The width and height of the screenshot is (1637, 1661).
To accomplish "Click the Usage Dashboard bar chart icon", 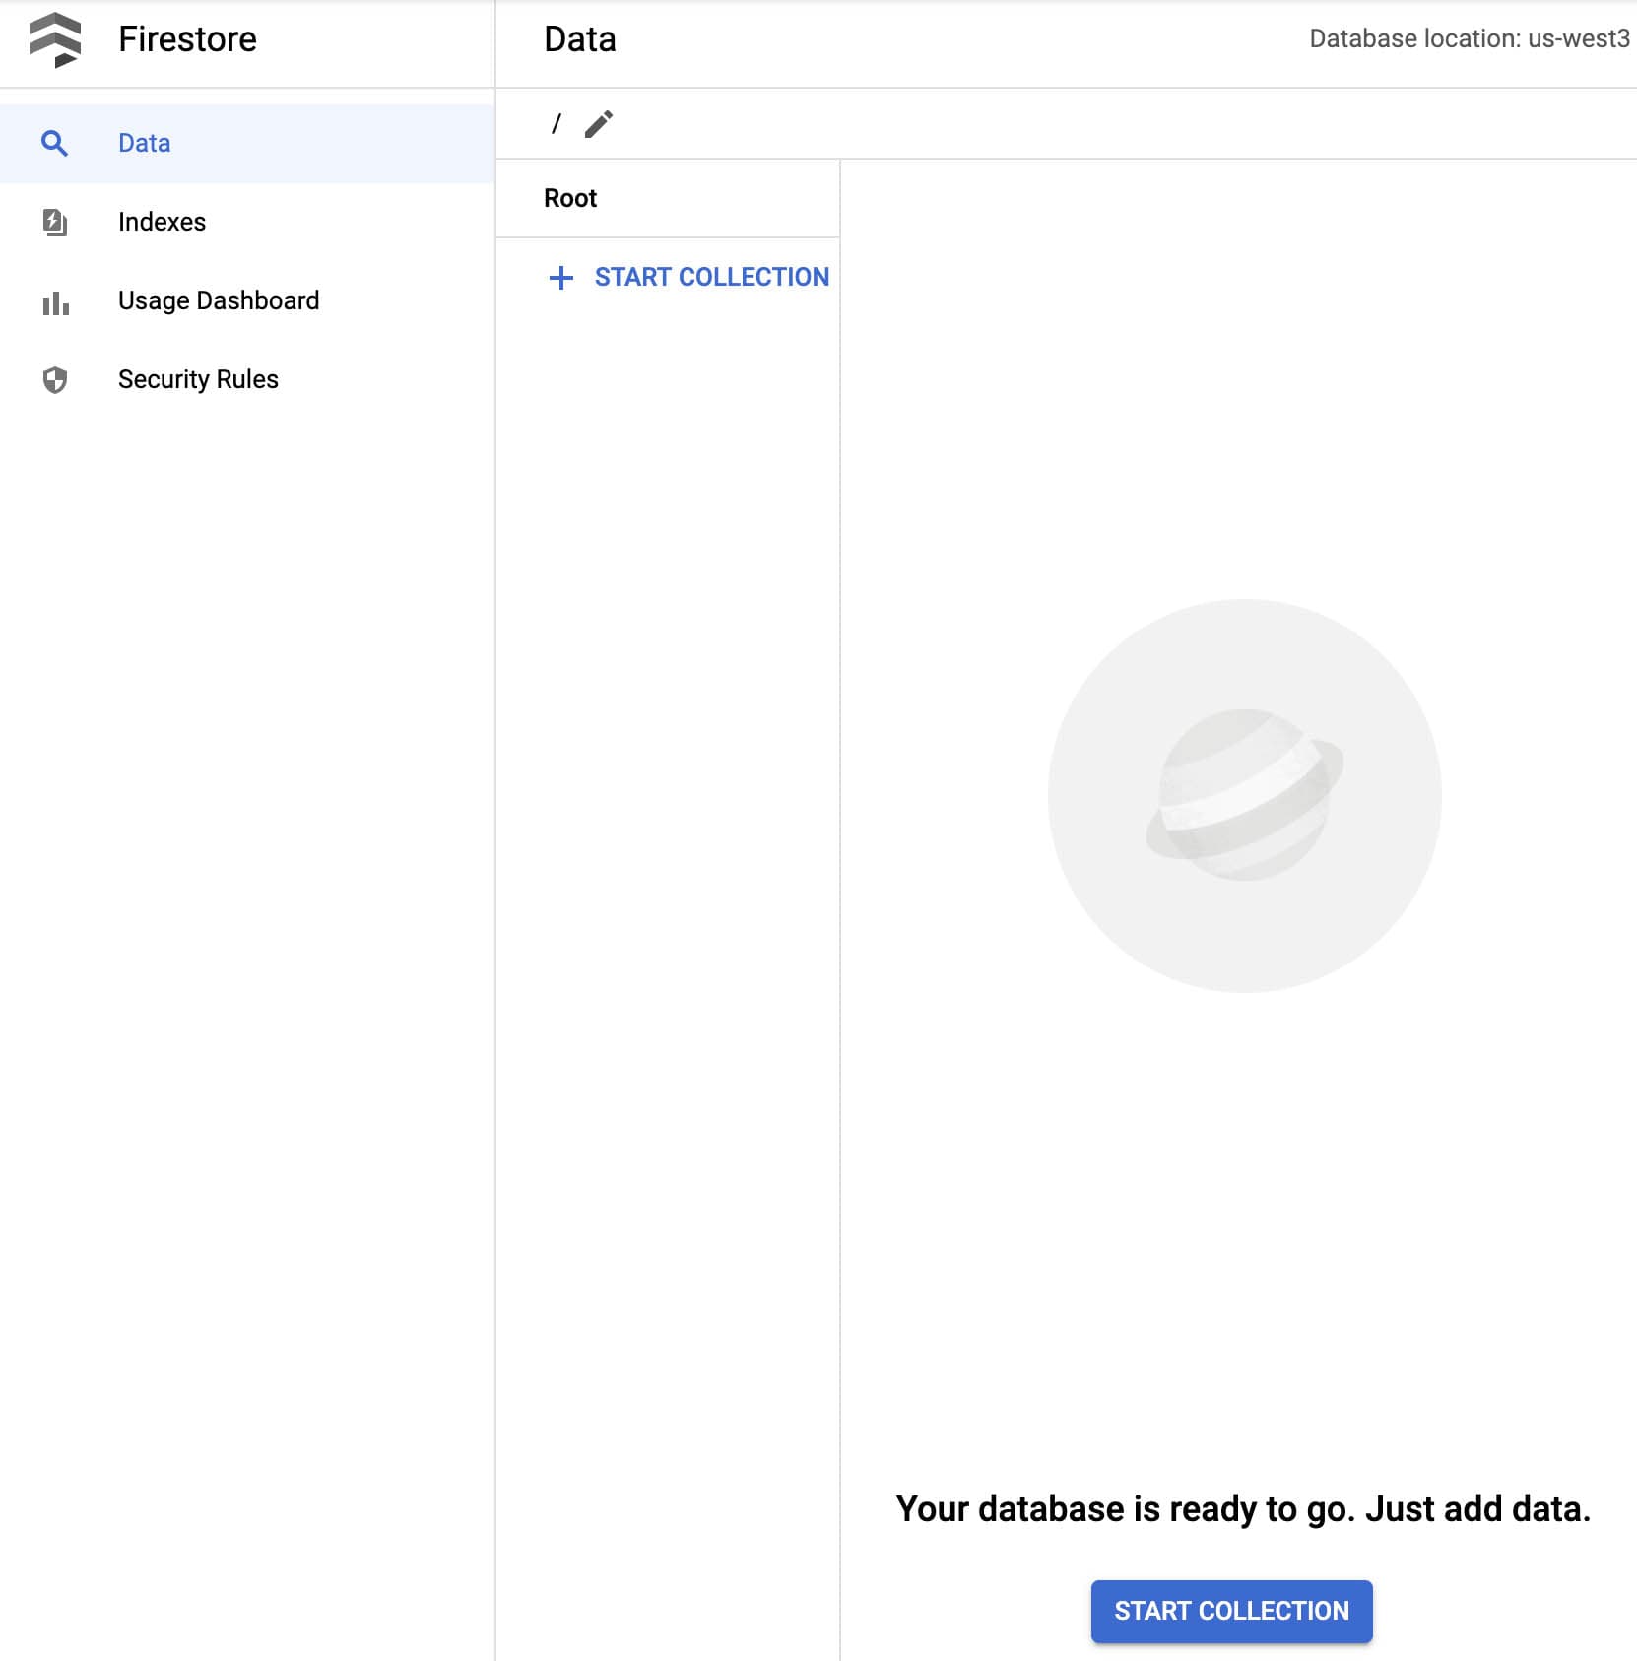I will [x=55, y=302].
